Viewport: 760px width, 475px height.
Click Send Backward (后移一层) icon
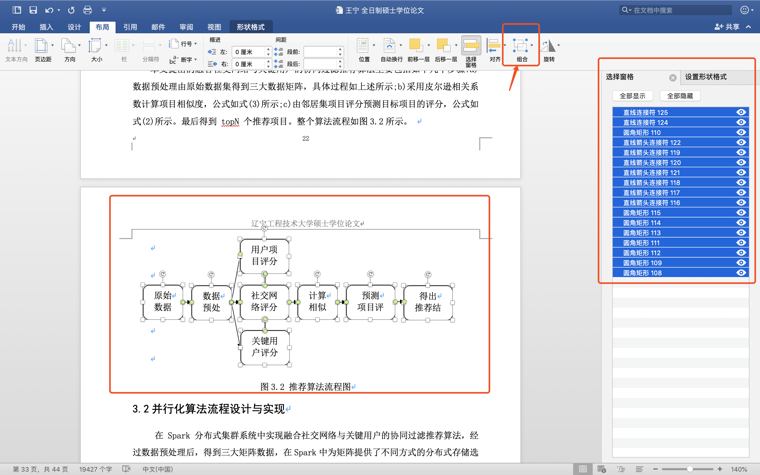coord(443,45)
